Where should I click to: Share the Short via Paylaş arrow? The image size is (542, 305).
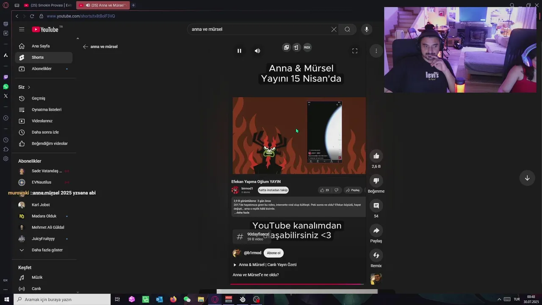[x=376, y=230]
